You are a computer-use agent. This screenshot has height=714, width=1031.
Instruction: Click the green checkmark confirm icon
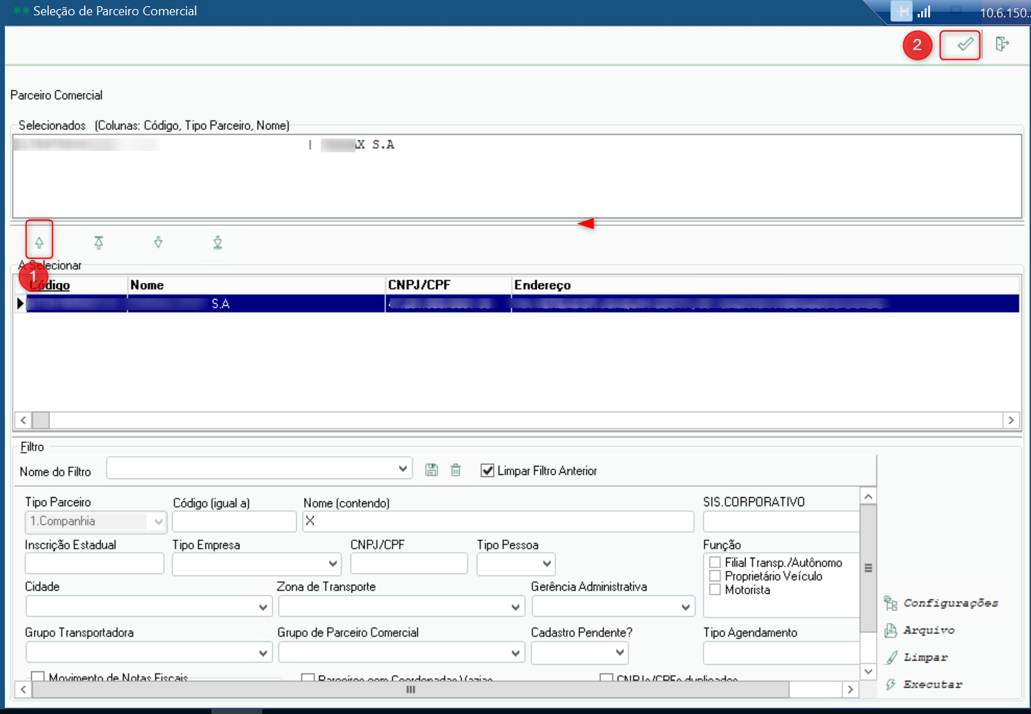pos(964,45)
